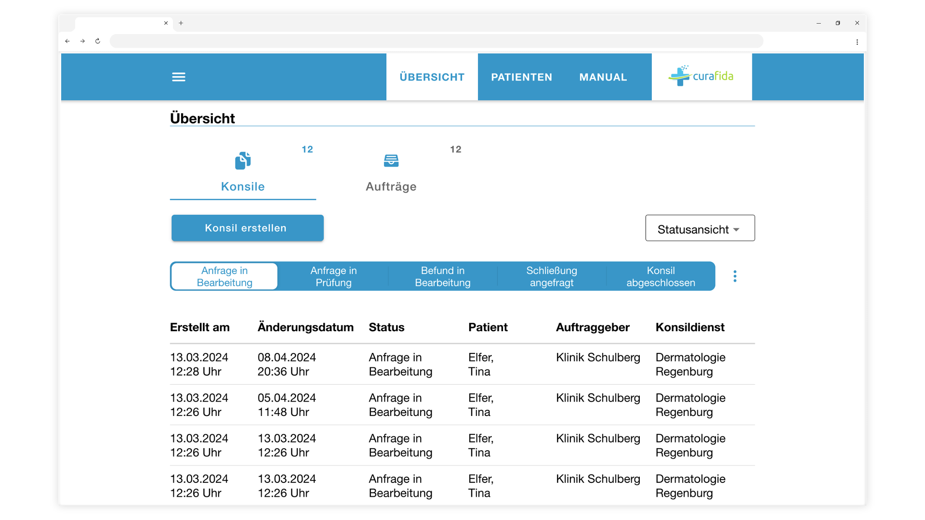Click the change date 05.04.2024 11:48 Uhr
The width and height of the screenshot is (925, 520).
pyautogui.click(x=287, y=405)
